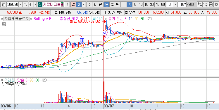Click the S sell marker on the 03/06 afternoon candles

point(82,40)
